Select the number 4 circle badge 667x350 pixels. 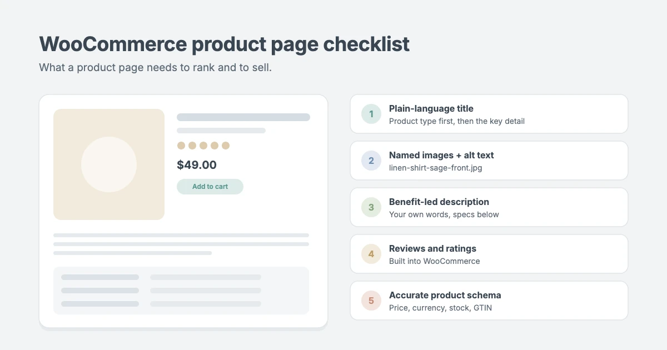[371, 254]
